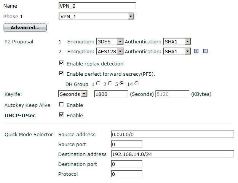Select DH Group 1 radio button
This screenshot has height=183, width=238.
[98, 83]
